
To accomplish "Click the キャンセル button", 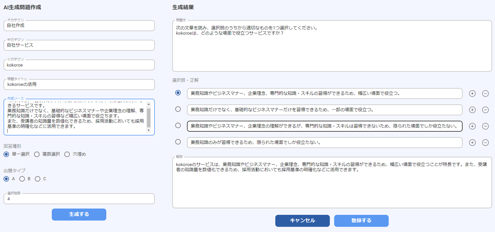I will click(x=302, y=221).
